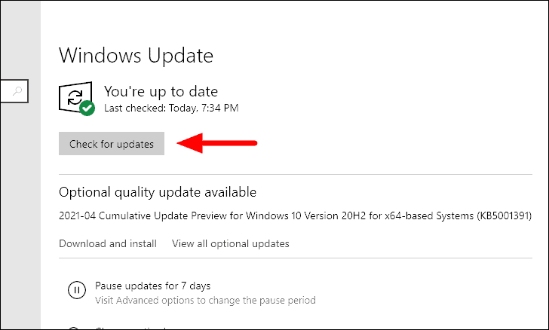Click the search magnifier icon in sidebar
Viewport: 549px width, 330px height.
pyautogui.click(x=17, y=91)
